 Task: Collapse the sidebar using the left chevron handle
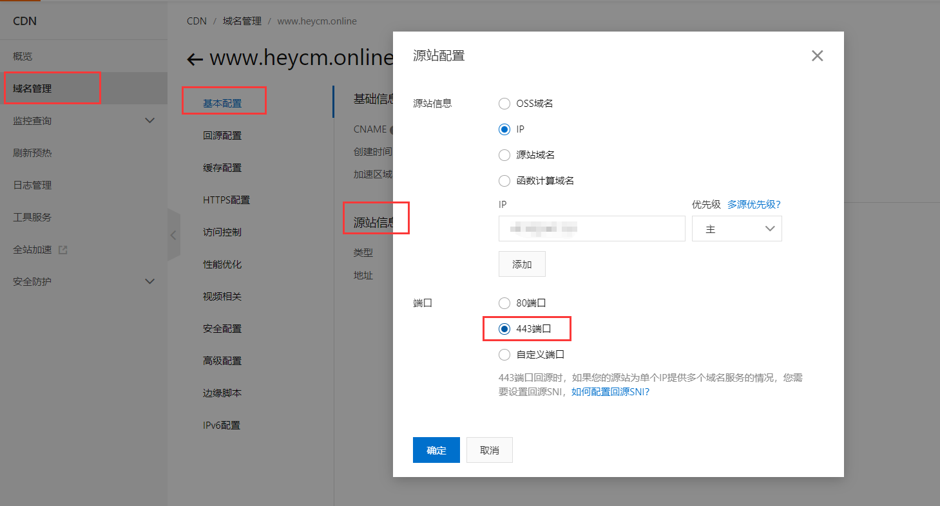click(x=173, y=235)
